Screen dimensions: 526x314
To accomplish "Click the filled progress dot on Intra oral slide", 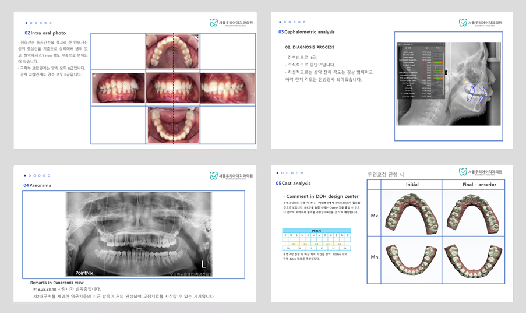I will pyautogui.click(x=26, y=23).
